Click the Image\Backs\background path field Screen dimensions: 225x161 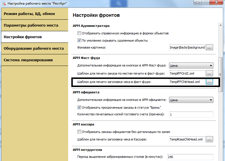point(187,47)
